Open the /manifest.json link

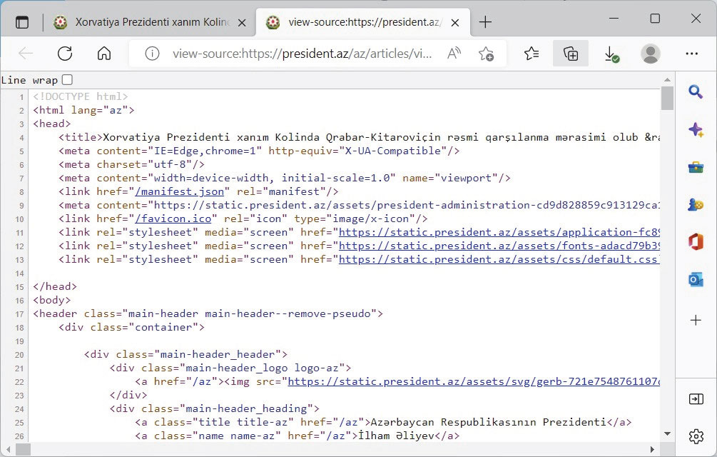pyautogui.click(x=180, y=191)
